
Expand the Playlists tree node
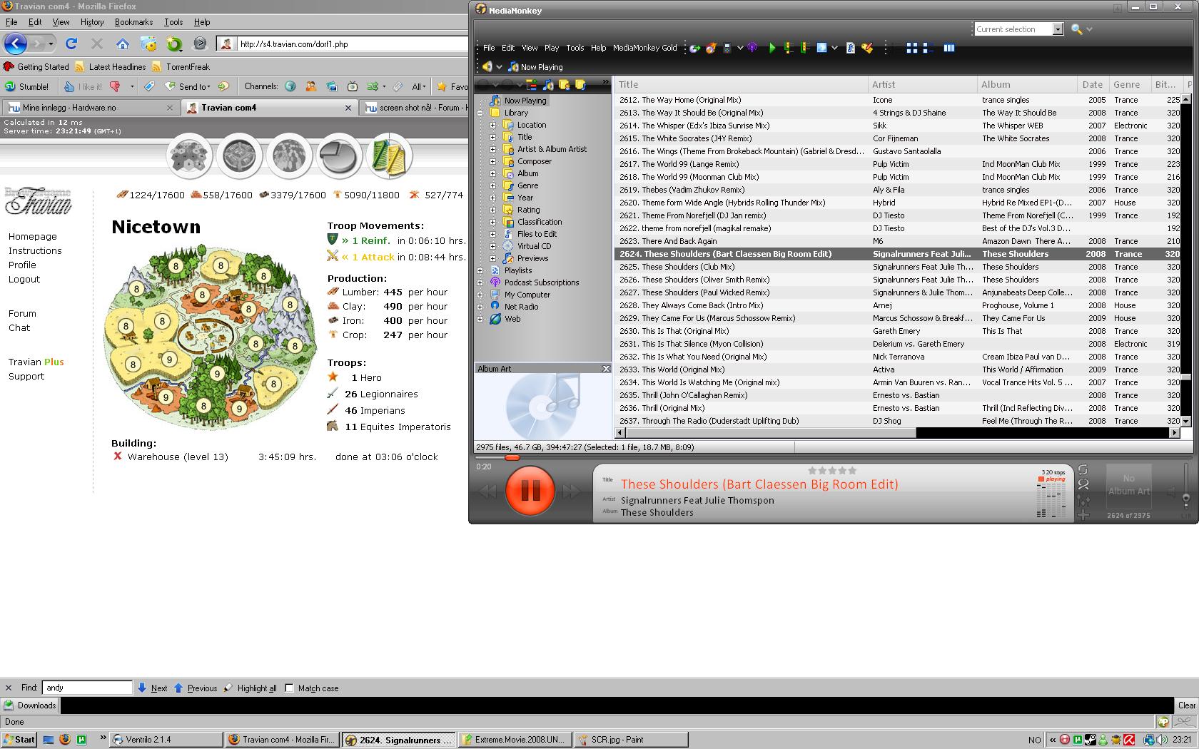click(480, 270)
